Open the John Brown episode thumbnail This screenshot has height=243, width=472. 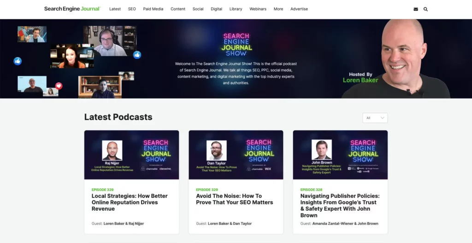point(341,155)
